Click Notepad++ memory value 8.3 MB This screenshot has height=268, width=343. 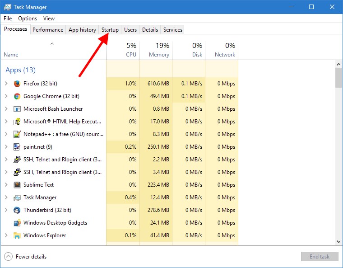tap(161, 134)
